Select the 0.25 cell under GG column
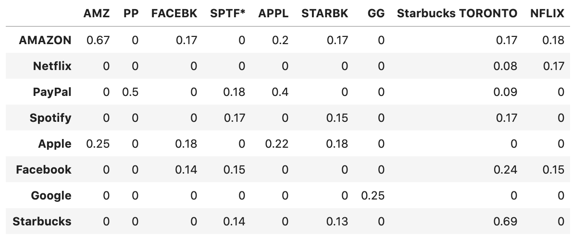The height and width of the screenshot is (235, 572). click(x=373, y=195)
